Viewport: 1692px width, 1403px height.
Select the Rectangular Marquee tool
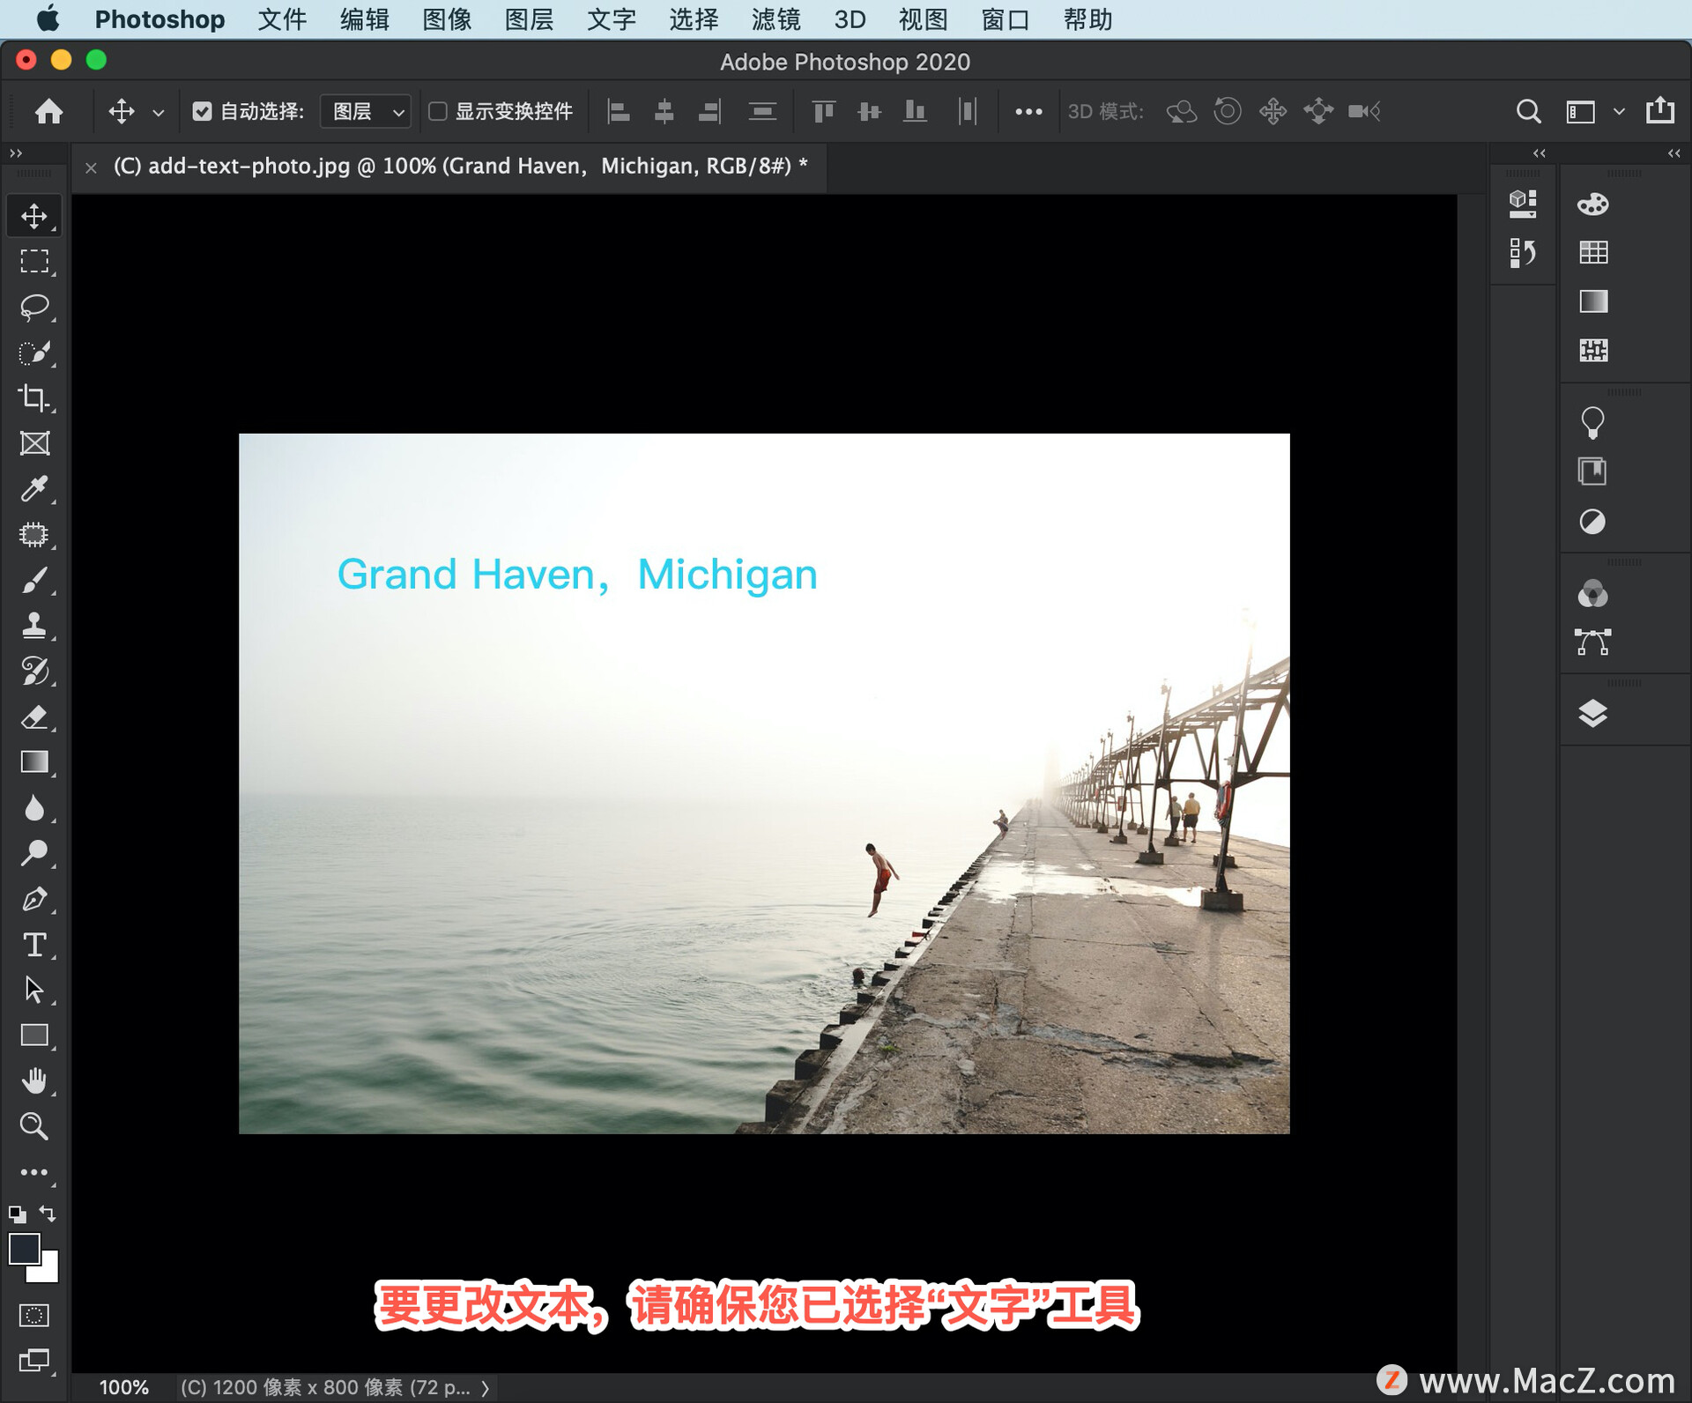point(34,262)
